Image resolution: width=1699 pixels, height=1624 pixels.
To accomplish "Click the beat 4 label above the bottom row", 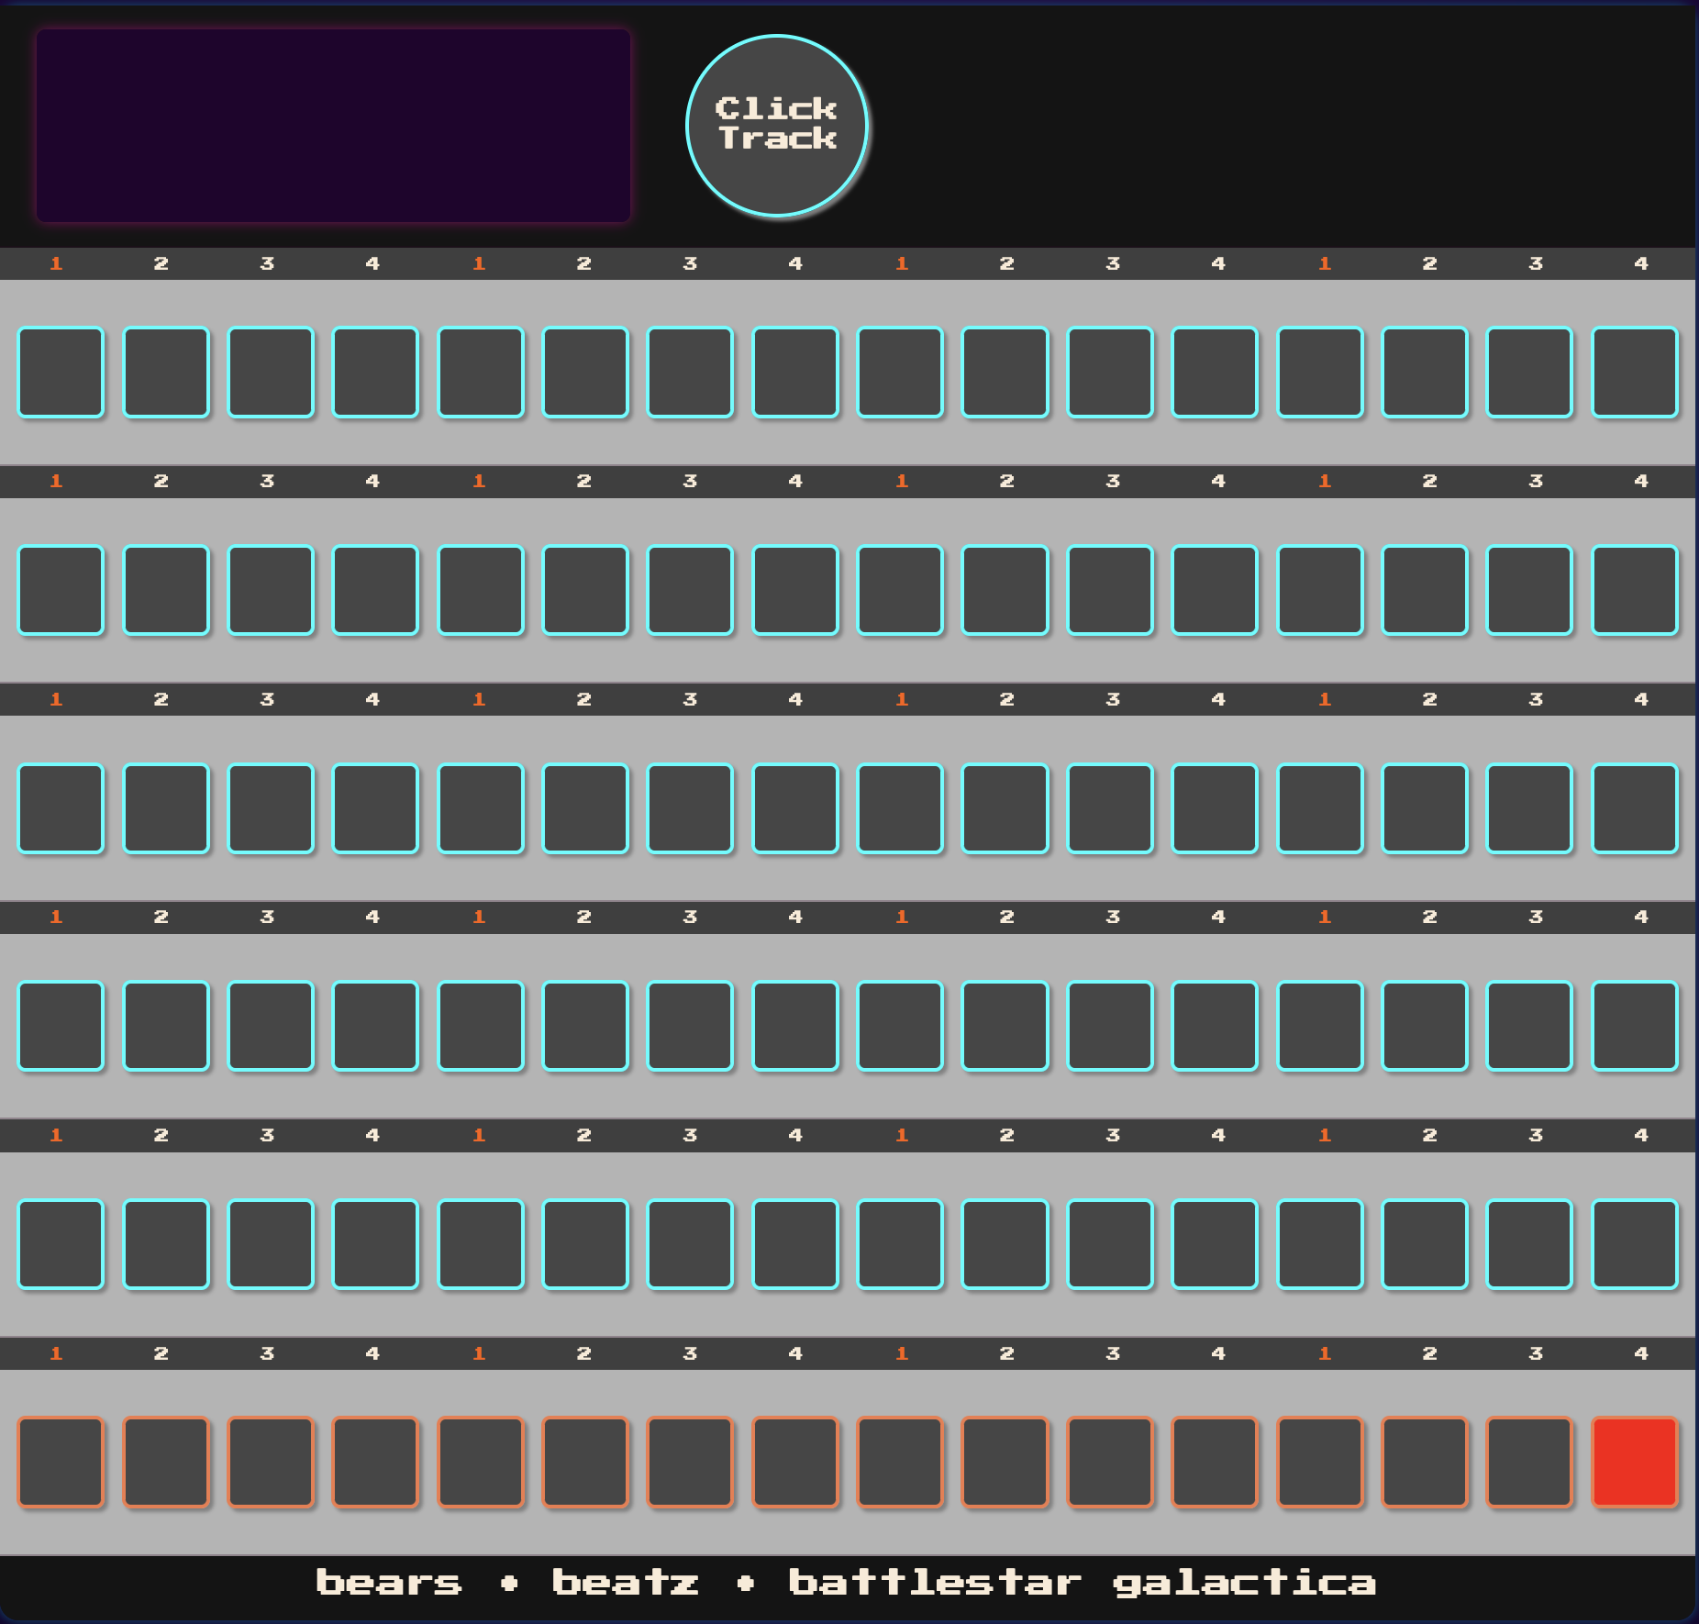I will tap(1639, 1352).
